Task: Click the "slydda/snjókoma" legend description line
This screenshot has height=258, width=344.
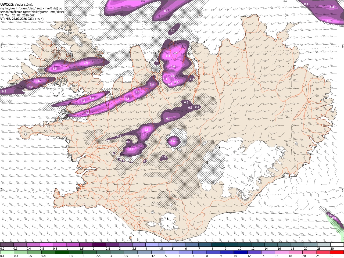Action: pyautogui.click(x=32, y=12)
